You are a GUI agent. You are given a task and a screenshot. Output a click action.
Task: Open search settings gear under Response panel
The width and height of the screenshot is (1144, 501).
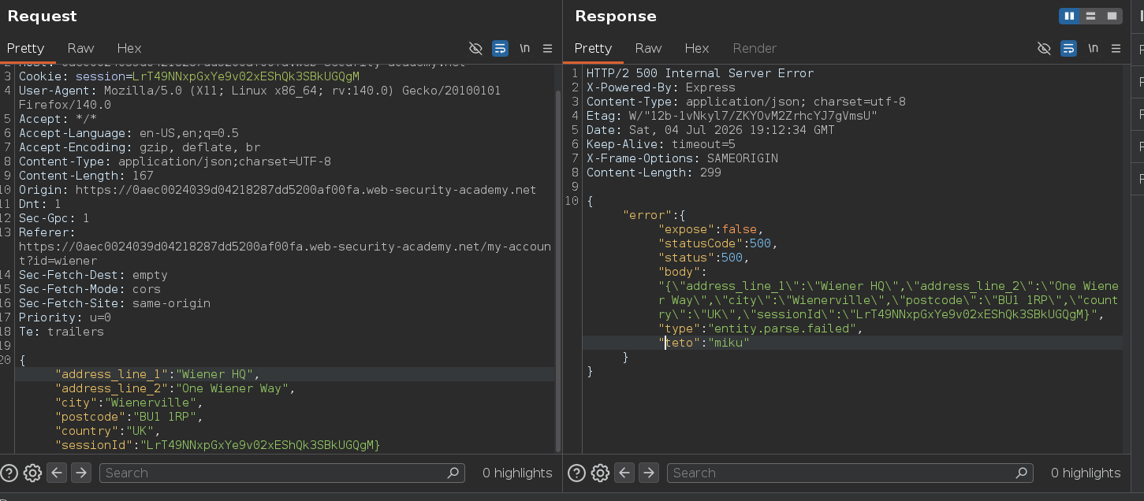coord(600,473)
